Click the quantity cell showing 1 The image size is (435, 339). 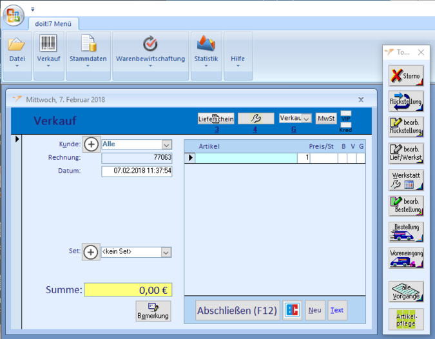pos(304,158)
